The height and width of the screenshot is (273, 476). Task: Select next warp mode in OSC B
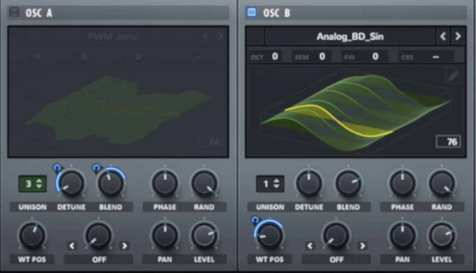362,246
